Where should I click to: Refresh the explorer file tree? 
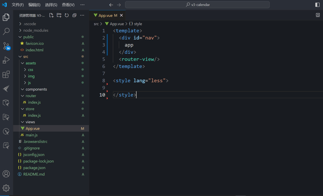(67, 15)
